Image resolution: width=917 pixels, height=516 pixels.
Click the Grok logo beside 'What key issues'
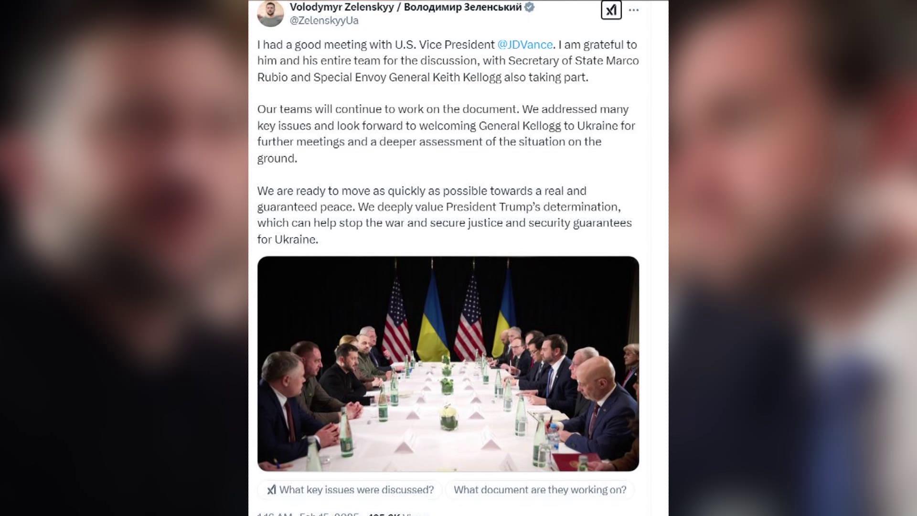pos(271,490)
